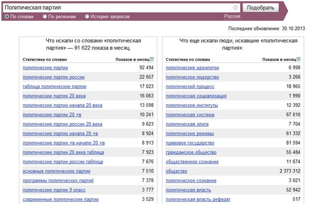Select the 'По словам' radio button

click(7, 16)
